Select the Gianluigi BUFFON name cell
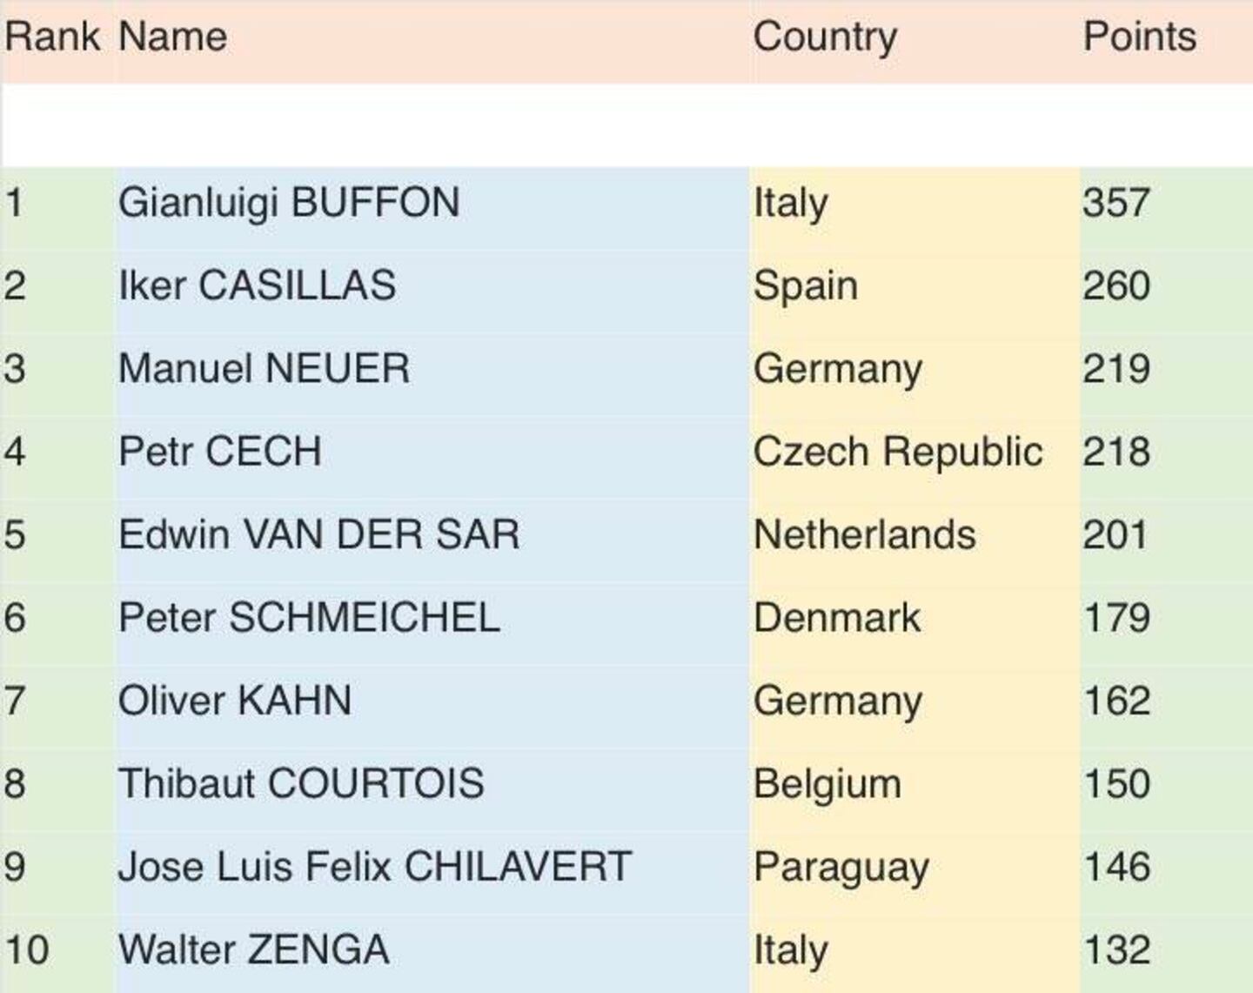The image size is (1253, 993). 289,203
